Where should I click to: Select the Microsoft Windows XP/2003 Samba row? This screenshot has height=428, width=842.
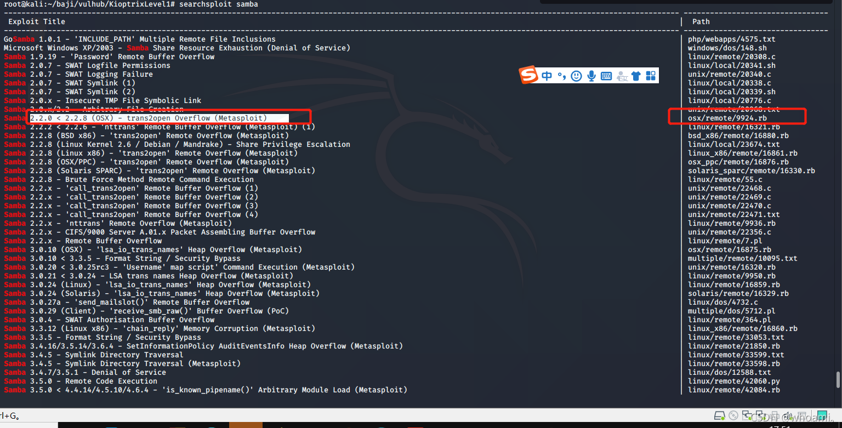pyautogui.click(x=177, y=48)
